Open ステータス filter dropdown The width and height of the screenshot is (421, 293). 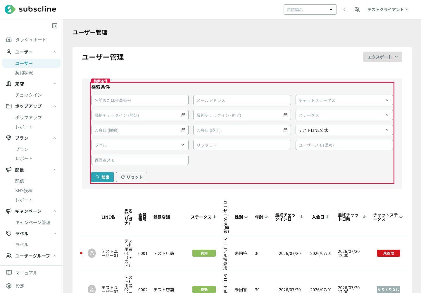[344, 115]
